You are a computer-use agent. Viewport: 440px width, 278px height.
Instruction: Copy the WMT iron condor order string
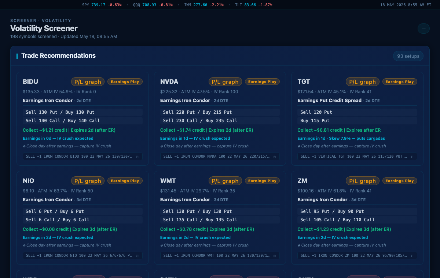[275, 256]
